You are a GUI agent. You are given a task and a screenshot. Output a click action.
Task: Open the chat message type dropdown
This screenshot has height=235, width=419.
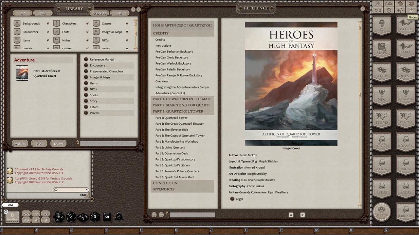[86, 189]
